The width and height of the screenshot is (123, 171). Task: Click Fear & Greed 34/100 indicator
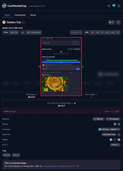[x=37, y=6]
